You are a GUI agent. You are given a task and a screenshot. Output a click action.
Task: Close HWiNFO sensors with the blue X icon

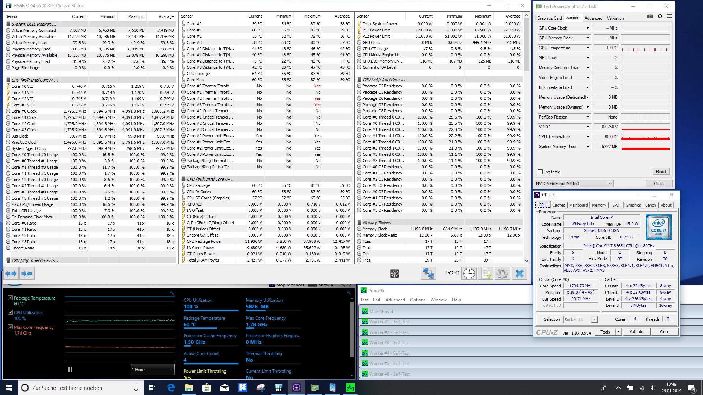click(x=519, y=274)
